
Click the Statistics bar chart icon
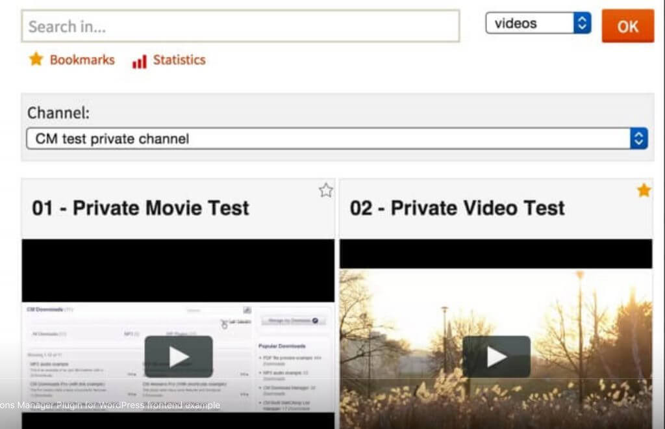[139, 61]
